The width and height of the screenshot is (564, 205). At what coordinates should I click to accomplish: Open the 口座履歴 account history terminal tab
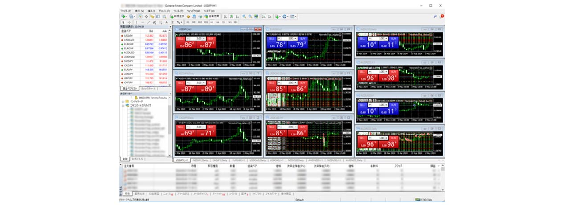pyautogui.click(x=154, y=194)
